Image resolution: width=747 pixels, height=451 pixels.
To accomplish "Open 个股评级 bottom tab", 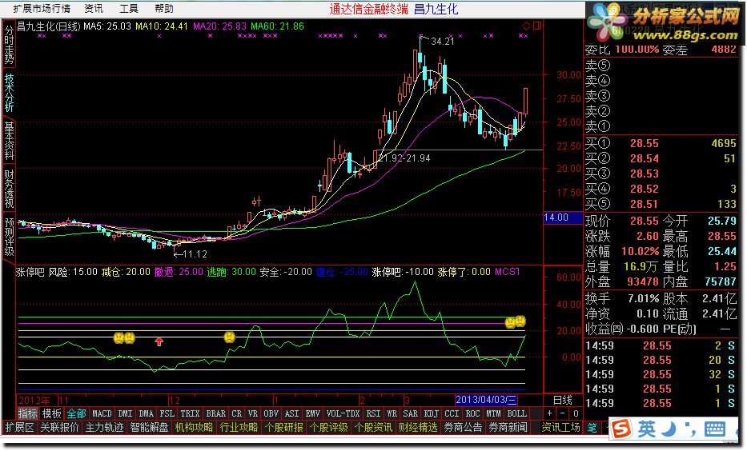I will [329, 427].
